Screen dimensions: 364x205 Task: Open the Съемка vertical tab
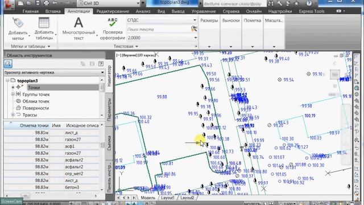pos(109,143)
